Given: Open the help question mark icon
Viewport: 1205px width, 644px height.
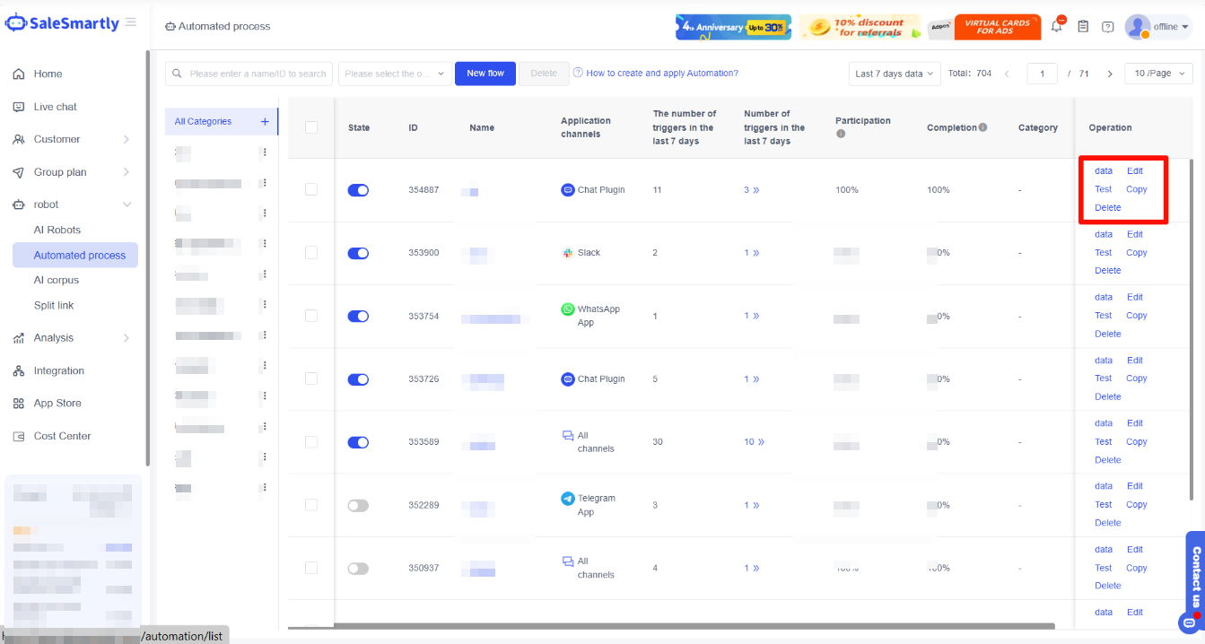Looking at the screenshot, I should [1108, 27].
